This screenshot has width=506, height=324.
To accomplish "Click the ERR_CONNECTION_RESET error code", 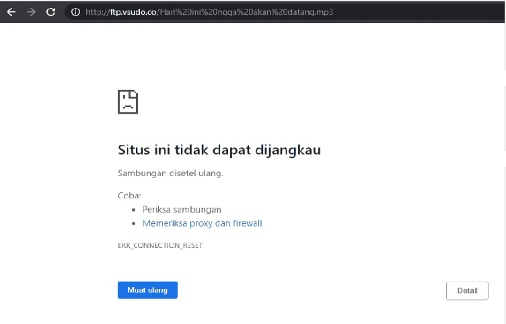I will (x=160, y=245).
